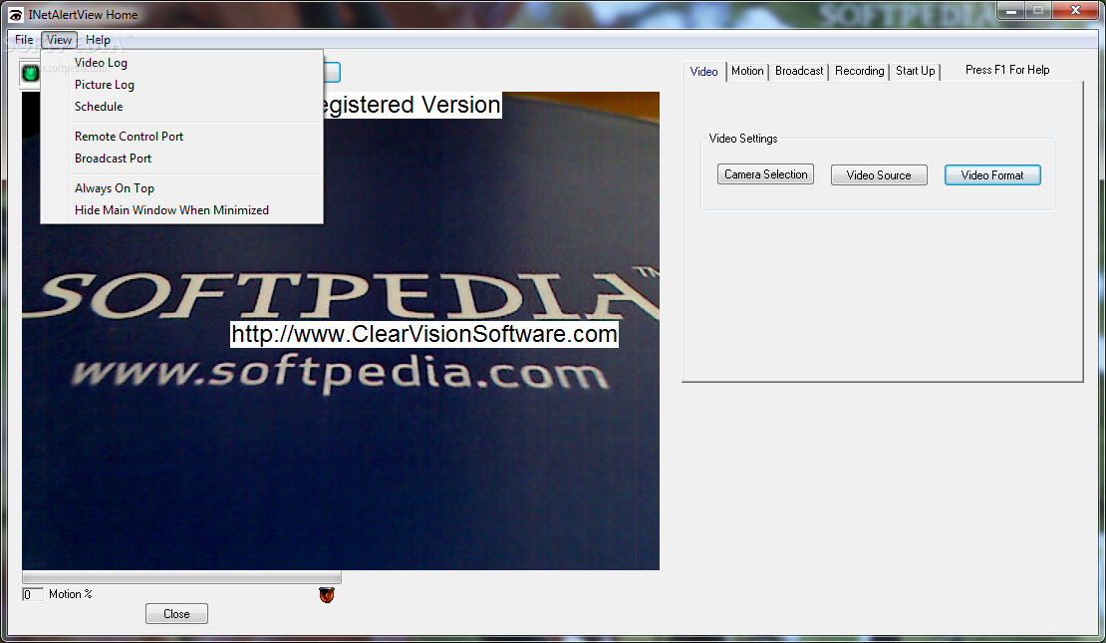This screenshot has width=1106, height=643.
Task: Click the red motion alarm icon
Action: 327,595
